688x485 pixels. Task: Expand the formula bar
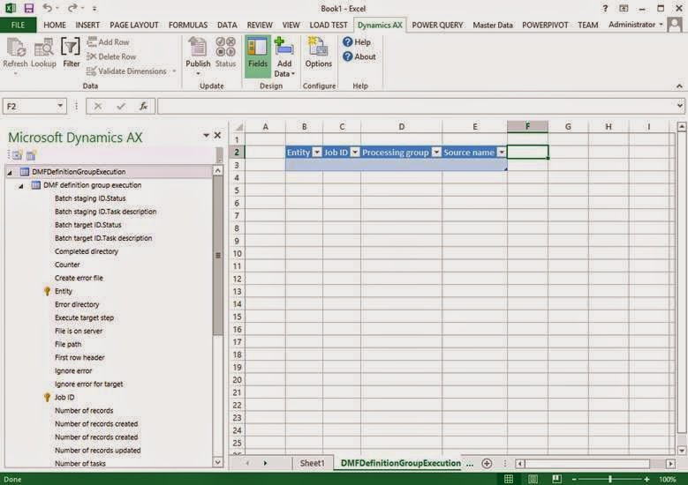tap(679, 106)
